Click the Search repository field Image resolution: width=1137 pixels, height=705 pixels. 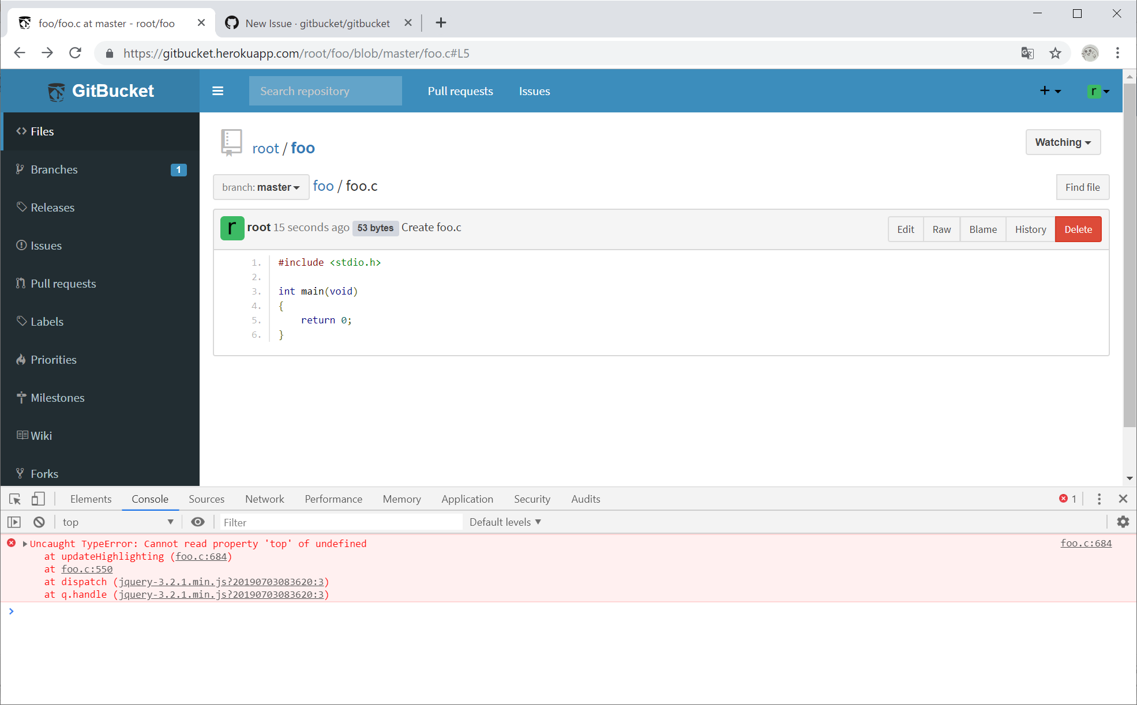pos(325,91)
